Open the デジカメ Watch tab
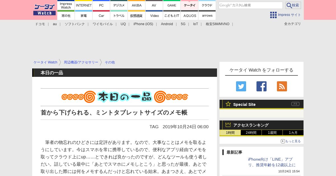336x176 pixels. pos(119,5)
